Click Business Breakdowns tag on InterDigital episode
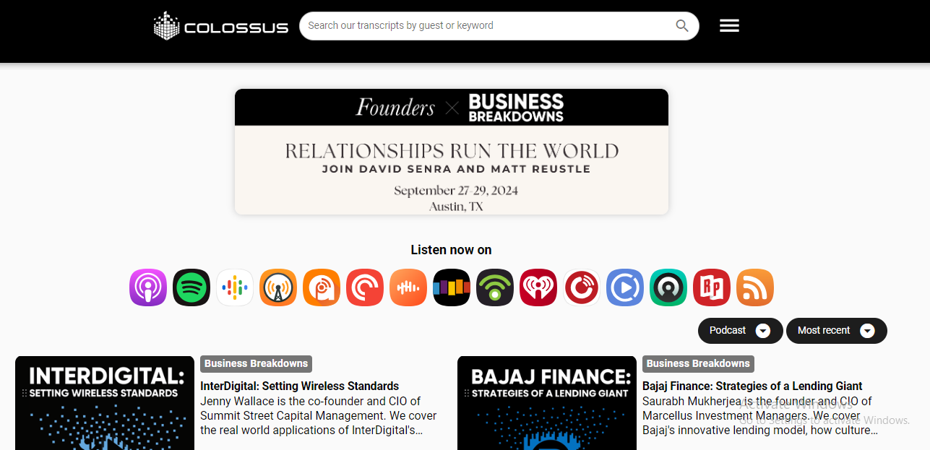The height and width of the screenshot is (450, 930). [256, 364]
